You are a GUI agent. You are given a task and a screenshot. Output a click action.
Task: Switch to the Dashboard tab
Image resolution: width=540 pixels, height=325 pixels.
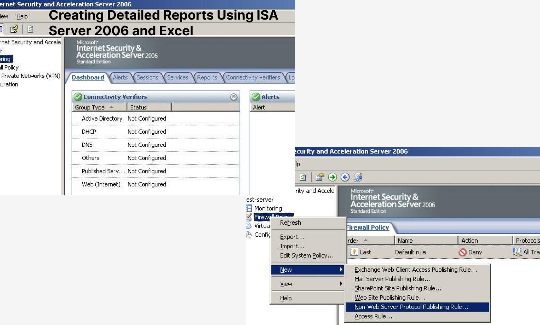(88, 77)
